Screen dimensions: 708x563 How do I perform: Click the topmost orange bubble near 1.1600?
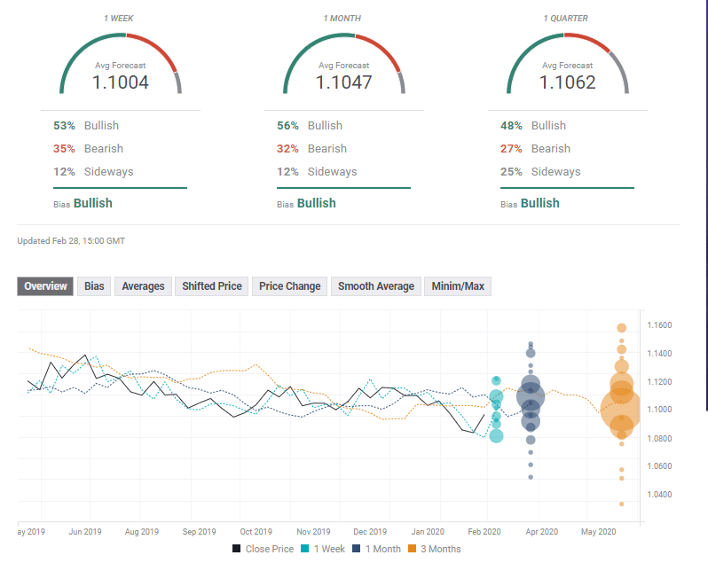622,328
